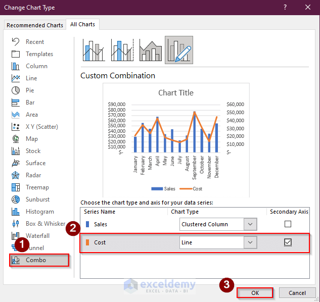Image resolution: width=320 pixels, height=302 pixels.
Task: Enable Secondary Axis for Sales series
Action: tap(288, 224)
